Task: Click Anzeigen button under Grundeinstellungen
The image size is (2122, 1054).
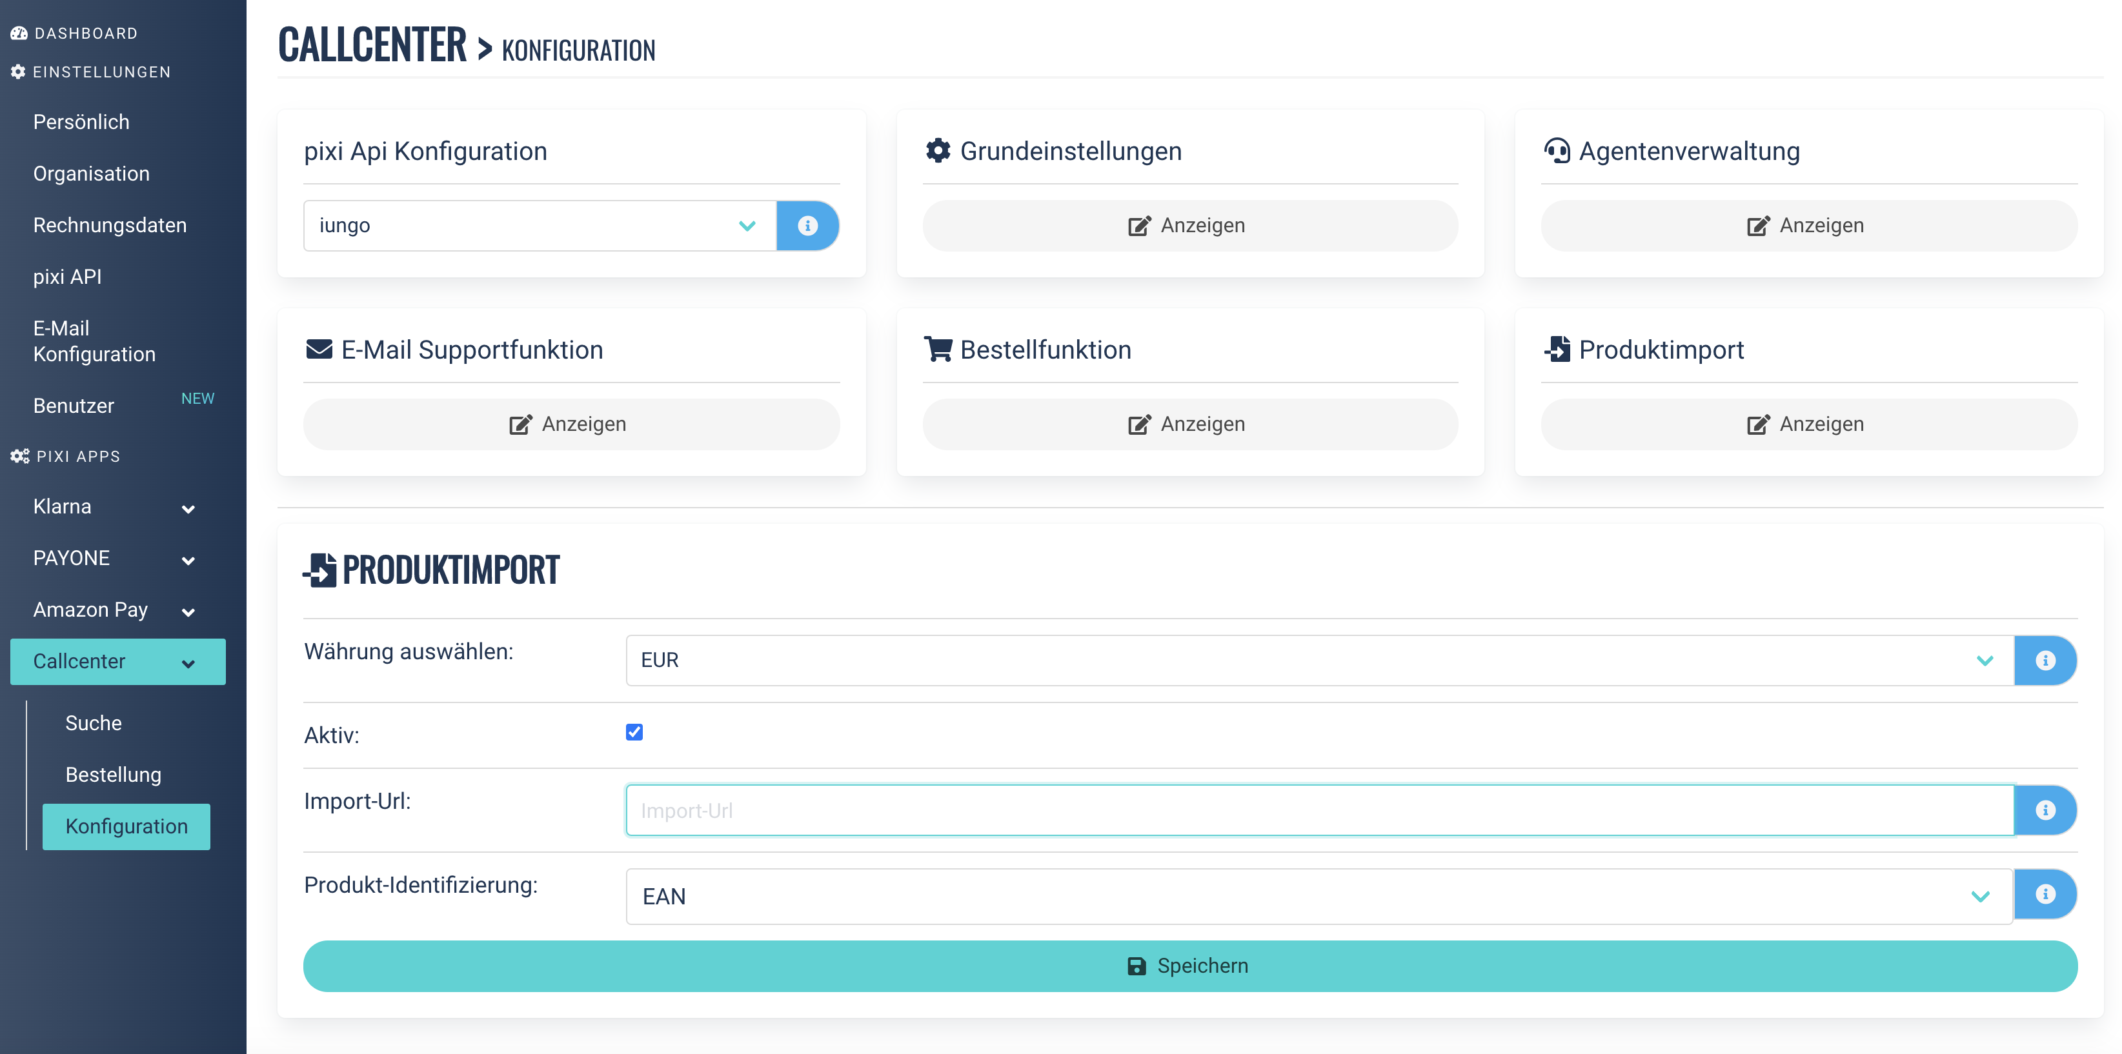Action: [1189, 226]
